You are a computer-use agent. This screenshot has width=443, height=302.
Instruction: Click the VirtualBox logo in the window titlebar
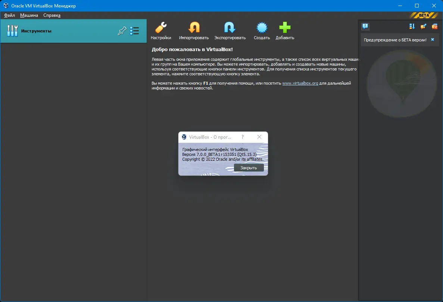pos(5,6)
